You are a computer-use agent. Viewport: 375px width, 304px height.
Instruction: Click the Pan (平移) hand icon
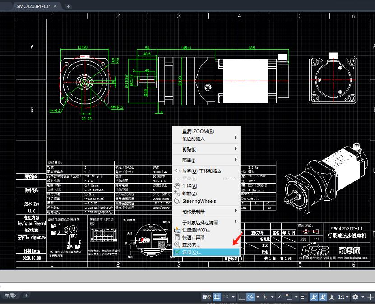tap(177, 186)
